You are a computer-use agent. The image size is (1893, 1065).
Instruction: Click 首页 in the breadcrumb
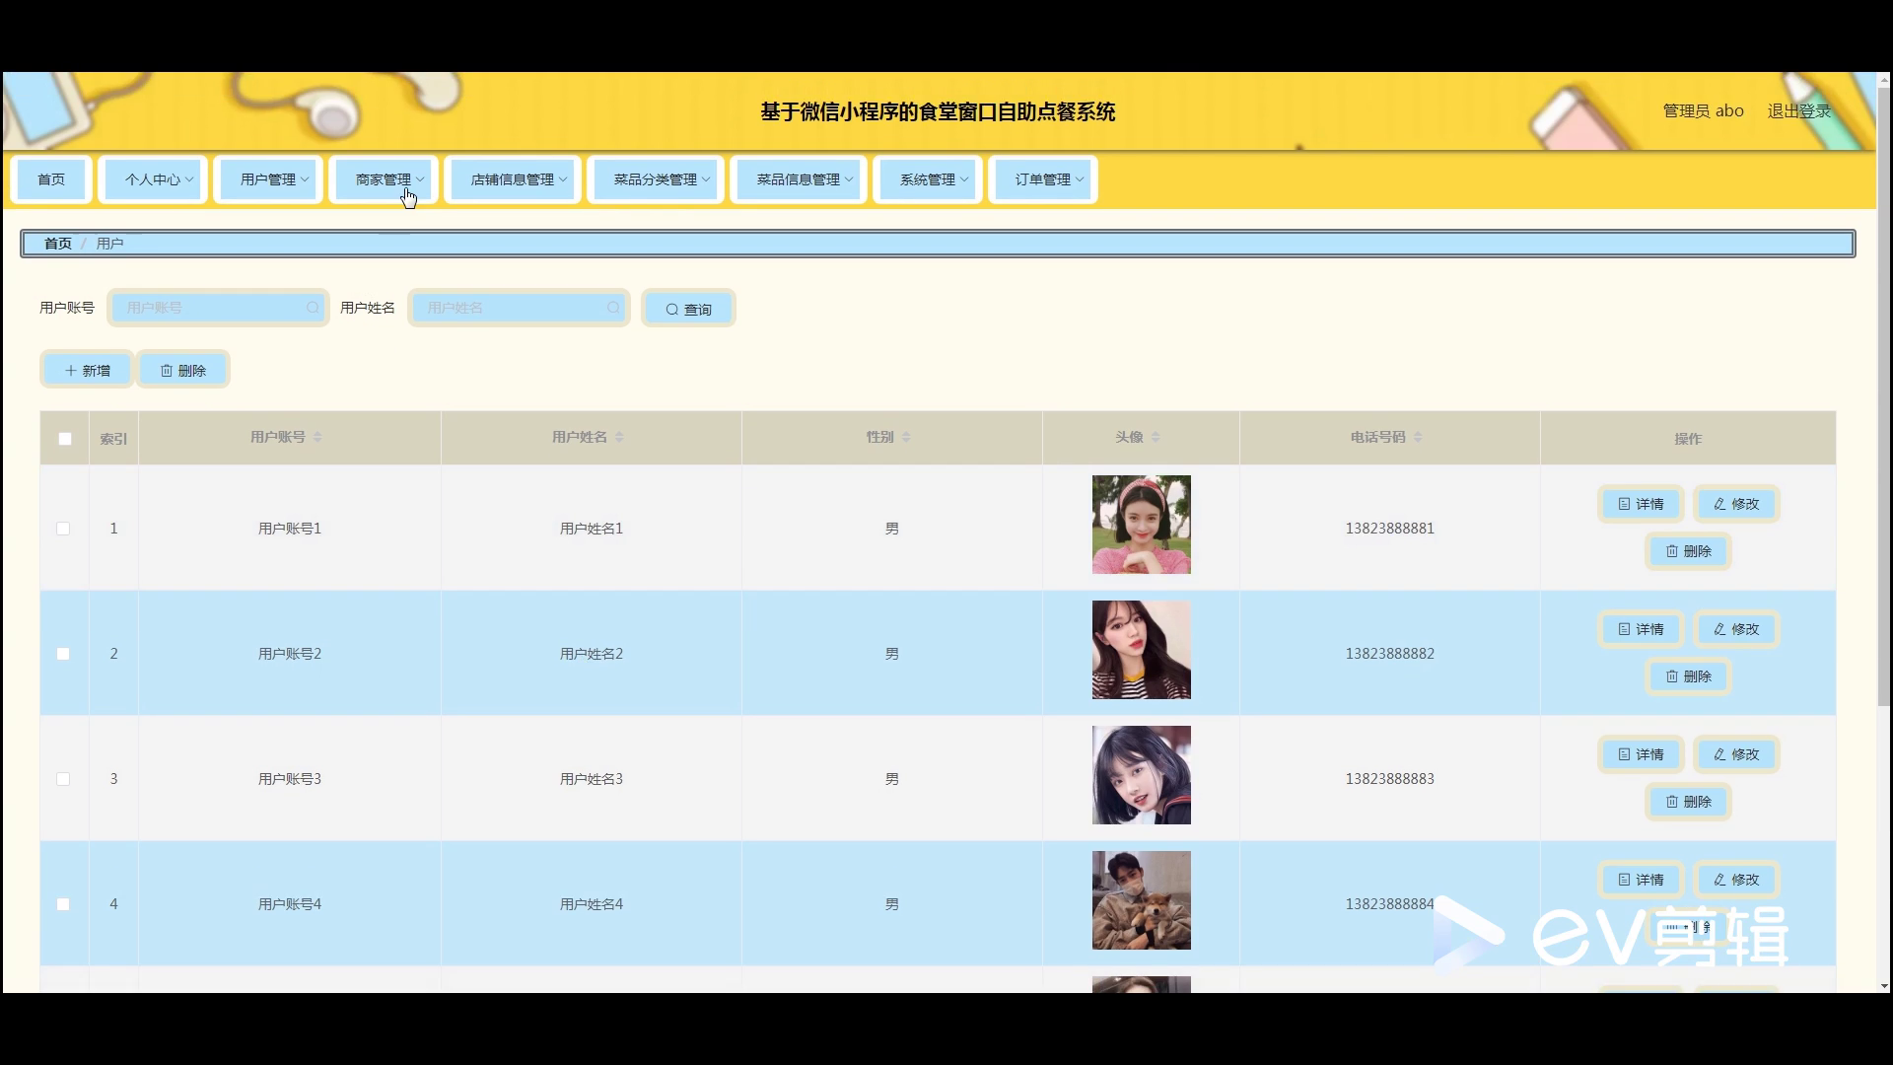pyautogui.click(x=58, y=244)
